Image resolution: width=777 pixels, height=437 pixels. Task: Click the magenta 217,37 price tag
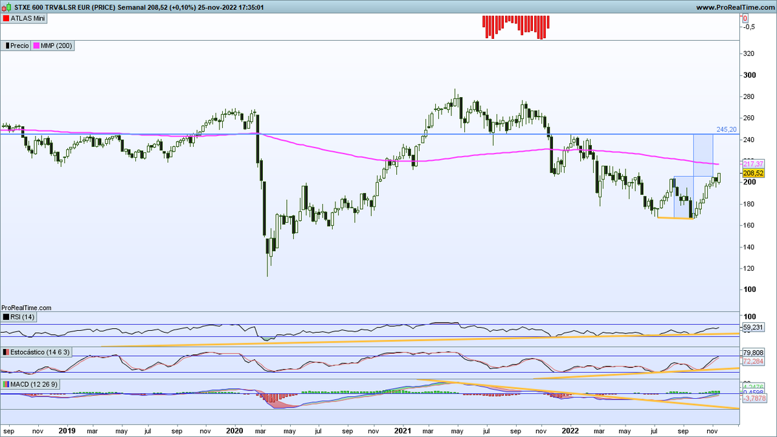pyautogui.click(x=754, y=164)
